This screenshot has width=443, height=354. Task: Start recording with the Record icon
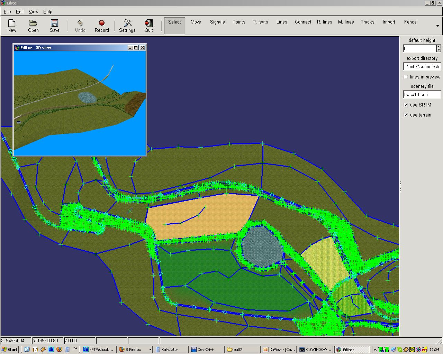101,23
